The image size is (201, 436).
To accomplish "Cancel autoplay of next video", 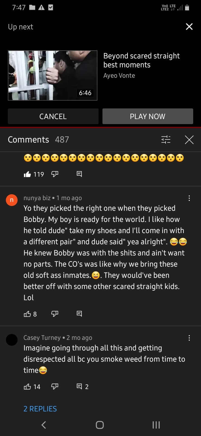I will point(53,116).
